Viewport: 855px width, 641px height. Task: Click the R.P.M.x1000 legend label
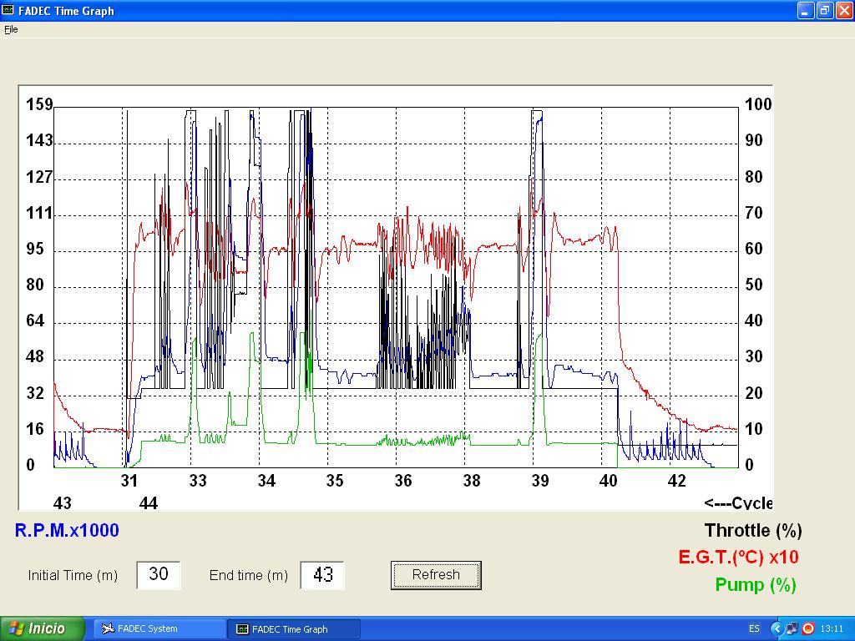[67, 531]
